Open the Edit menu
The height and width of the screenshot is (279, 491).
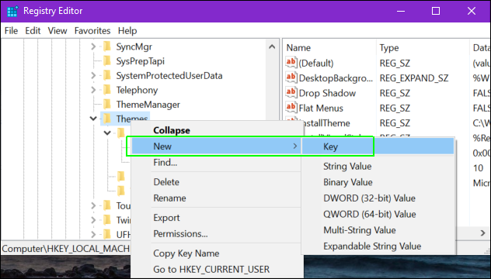pos(33,31)
